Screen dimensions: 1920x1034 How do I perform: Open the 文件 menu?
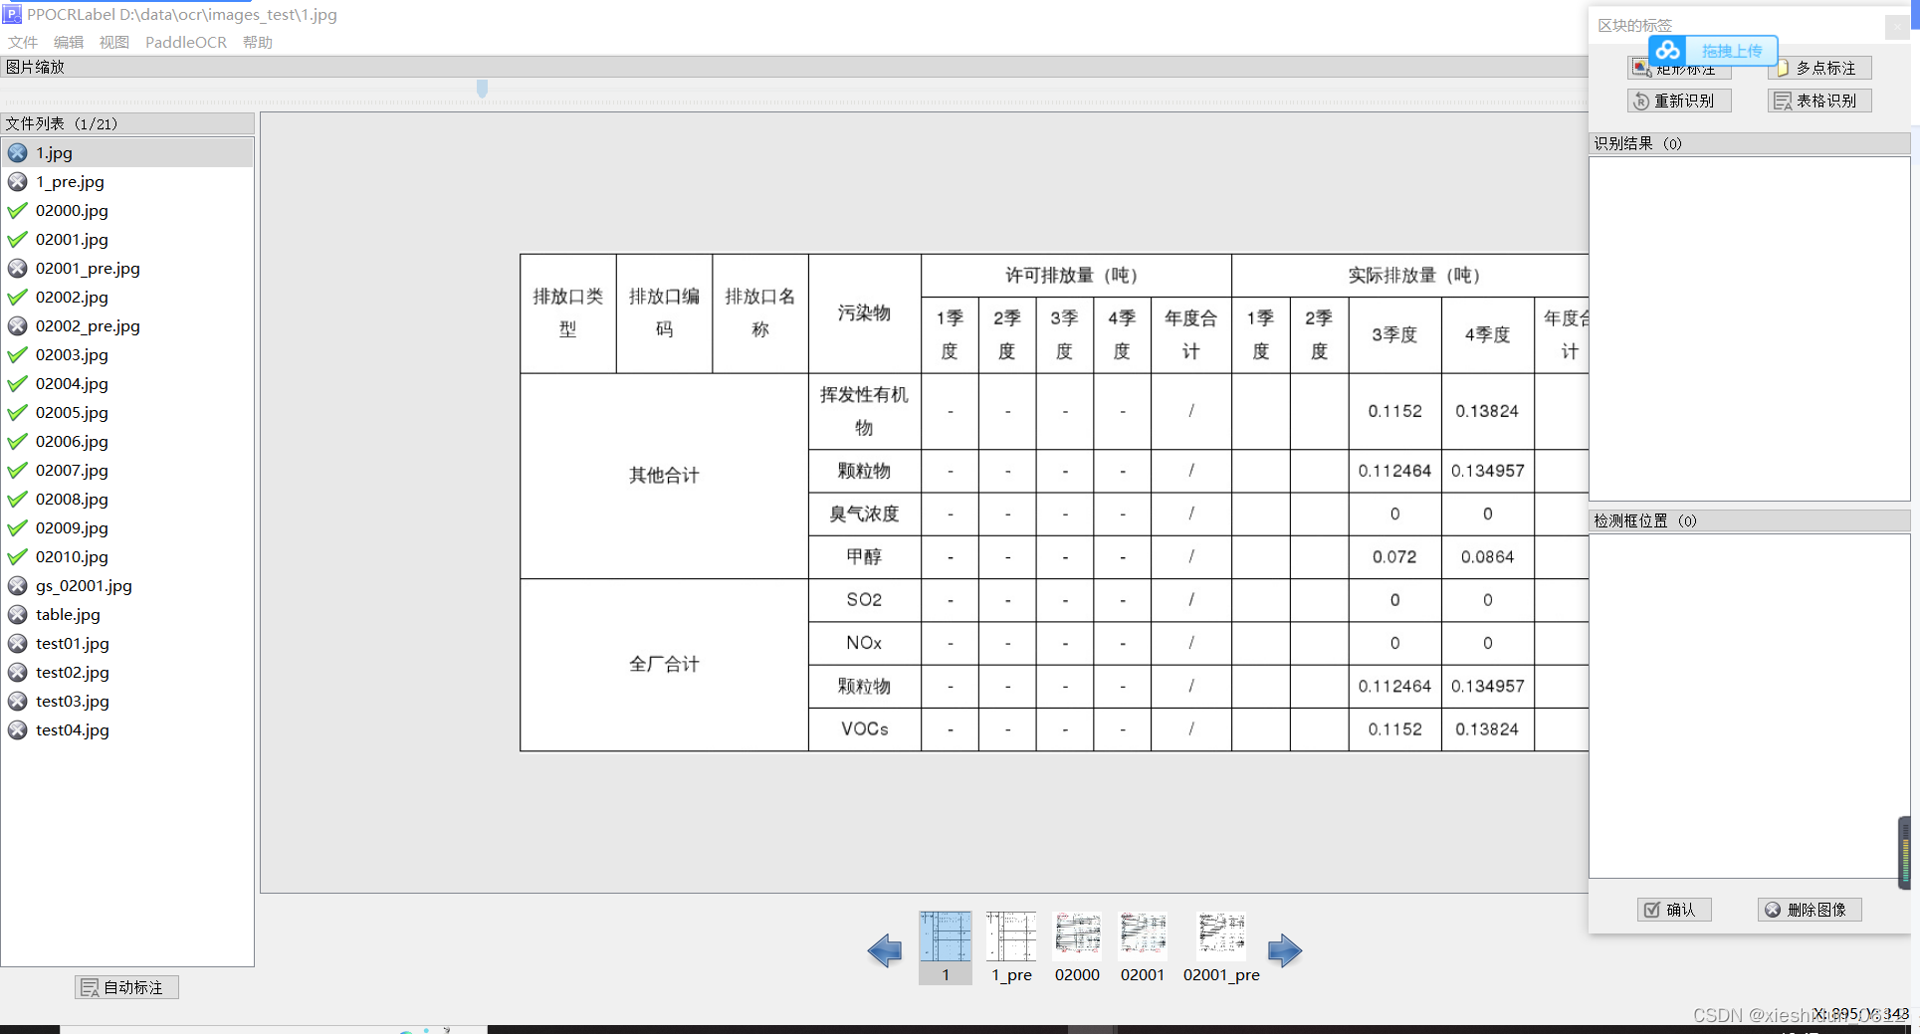click(22, 42)
